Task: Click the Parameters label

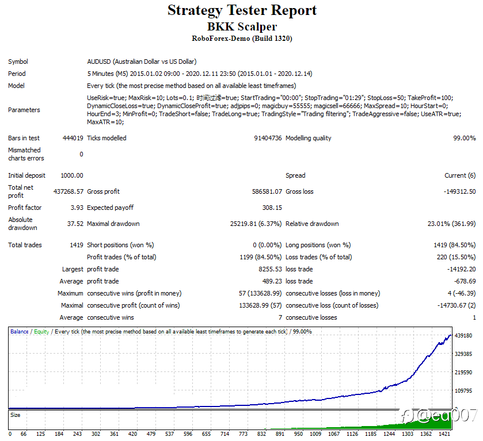Action: 24,110
